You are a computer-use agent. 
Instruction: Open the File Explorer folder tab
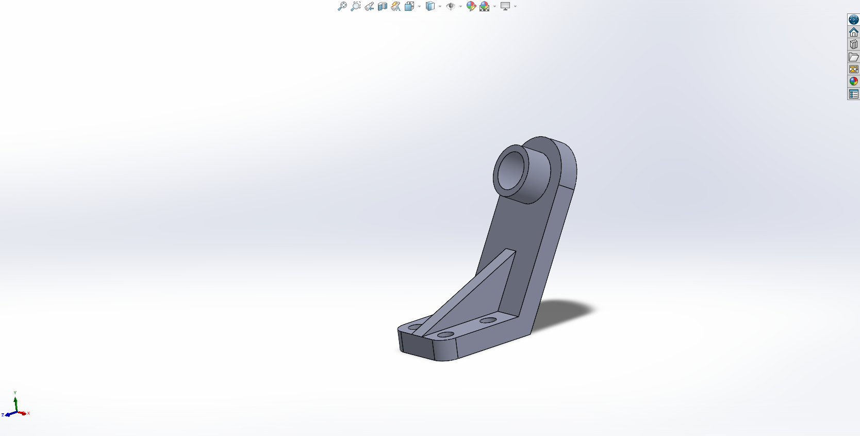[x=854, y=57]
